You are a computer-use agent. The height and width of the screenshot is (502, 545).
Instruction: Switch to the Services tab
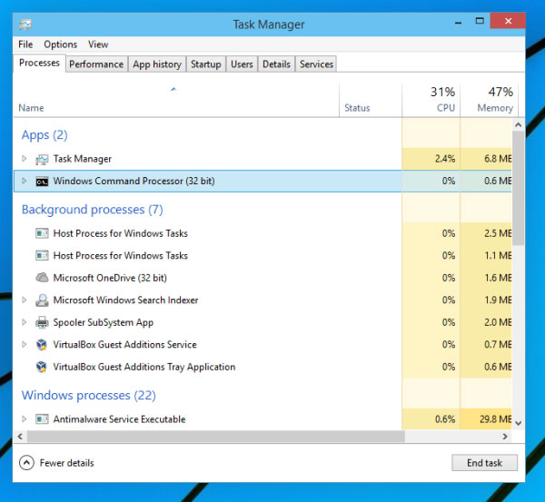pyautogui.click(x=316, y=64)
